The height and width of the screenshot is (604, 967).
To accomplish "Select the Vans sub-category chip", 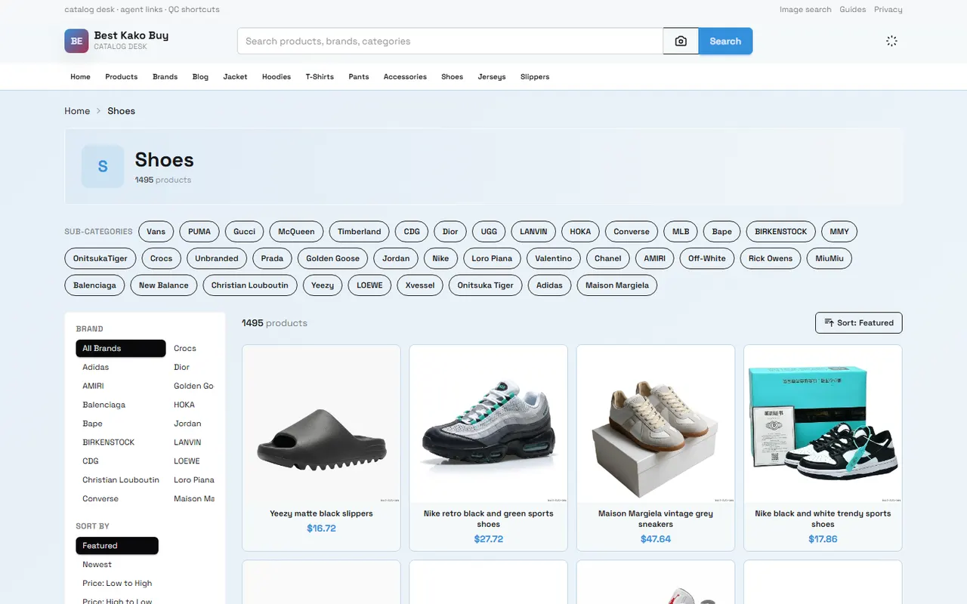I will 156,232.
